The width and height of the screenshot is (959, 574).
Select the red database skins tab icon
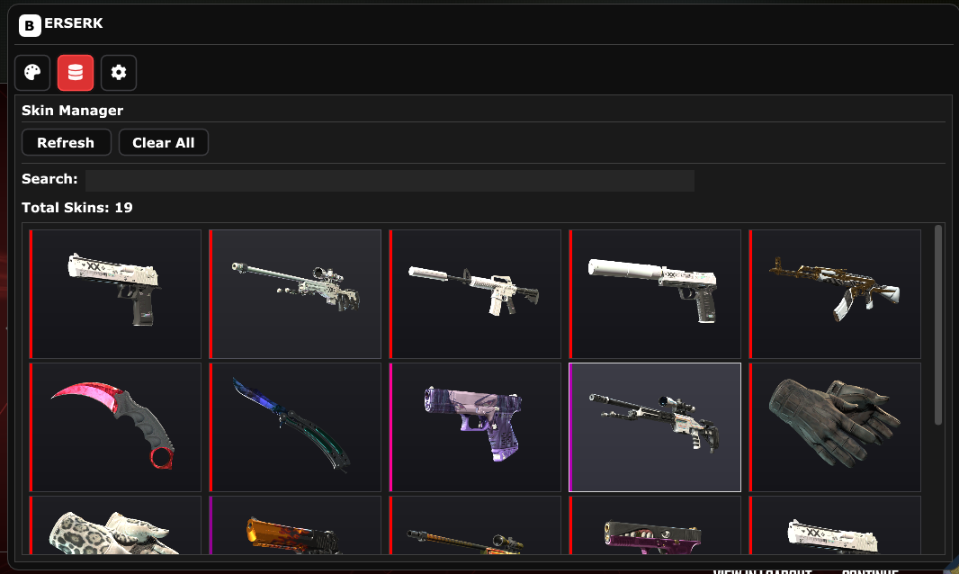(76, 73)
